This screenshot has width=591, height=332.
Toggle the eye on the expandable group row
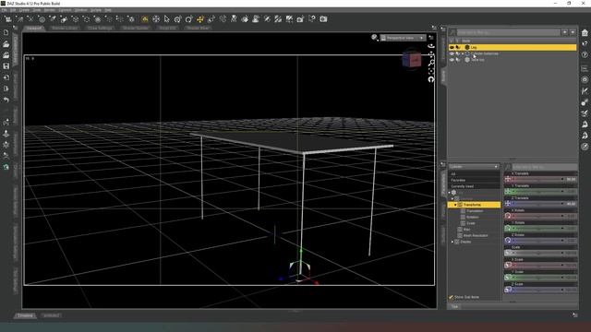[x=452, y=53]
